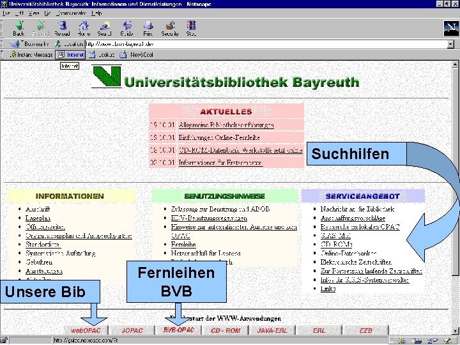Open the CD-ROMs service link
The width and height of the screenshot is (460, 345).
click(336, 245)
